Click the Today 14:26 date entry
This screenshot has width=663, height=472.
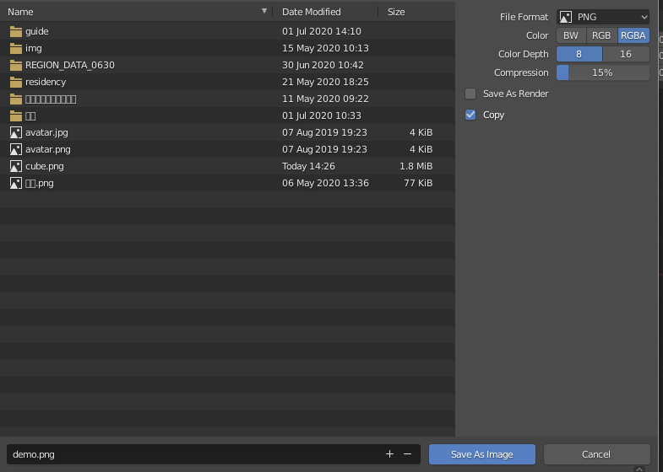tap(308, 166)
